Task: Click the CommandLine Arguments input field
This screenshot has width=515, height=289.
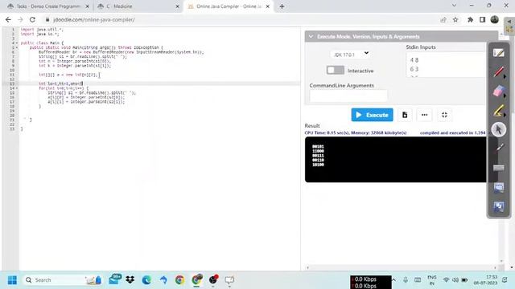Action: [x=348, y=96]
